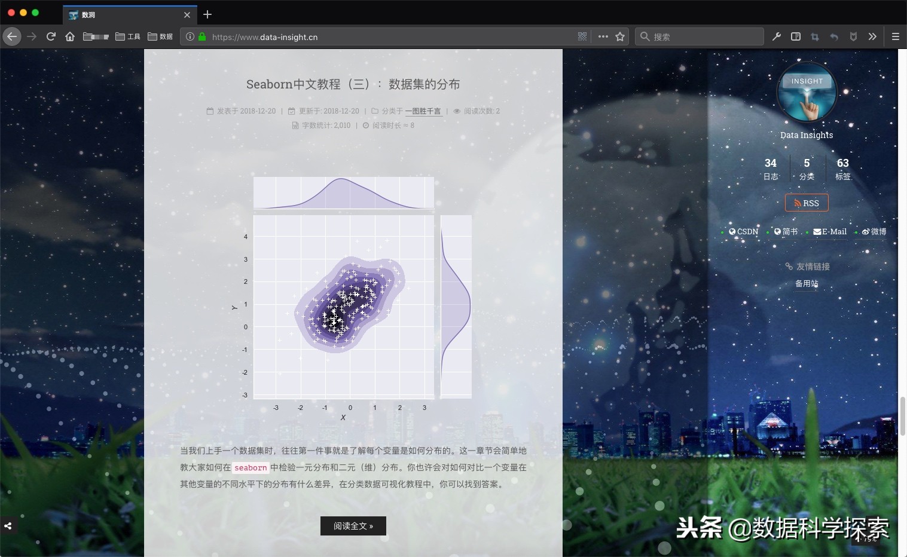907x557 pixels.
Task: Click the share icon at page edge
Action: click(8, 526)
